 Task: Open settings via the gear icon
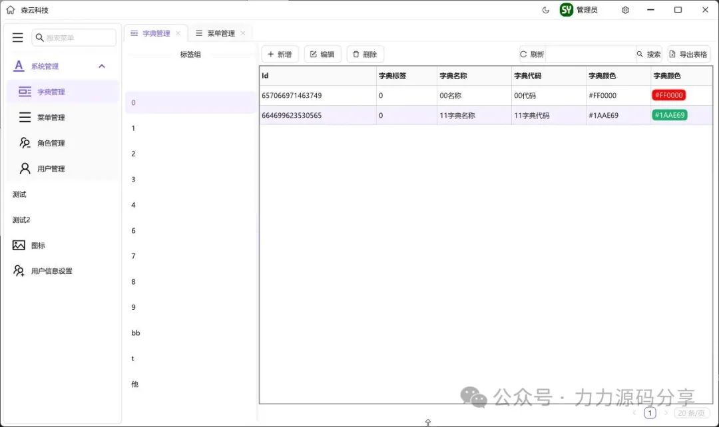[625, 10]
